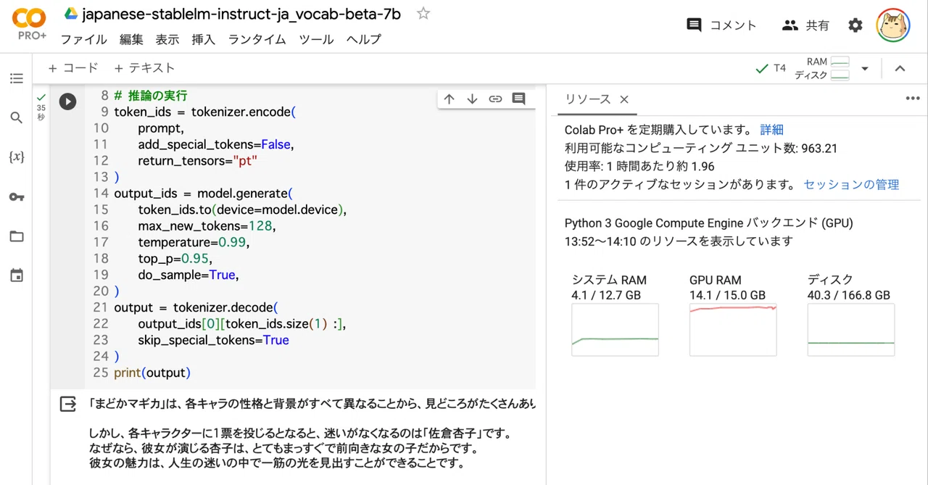This screenshot has width=928, height=485.
Task: Click the ディスク usage graph
Action: [x=851, y=330]
